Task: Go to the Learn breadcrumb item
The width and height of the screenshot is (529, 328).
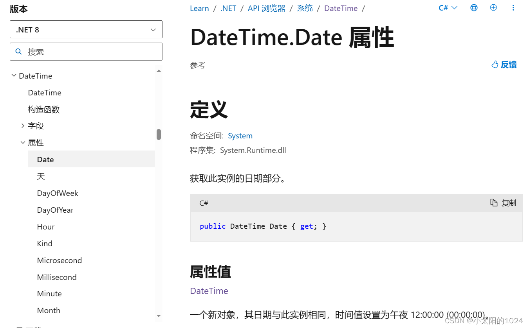Action: tap(199, 8)
